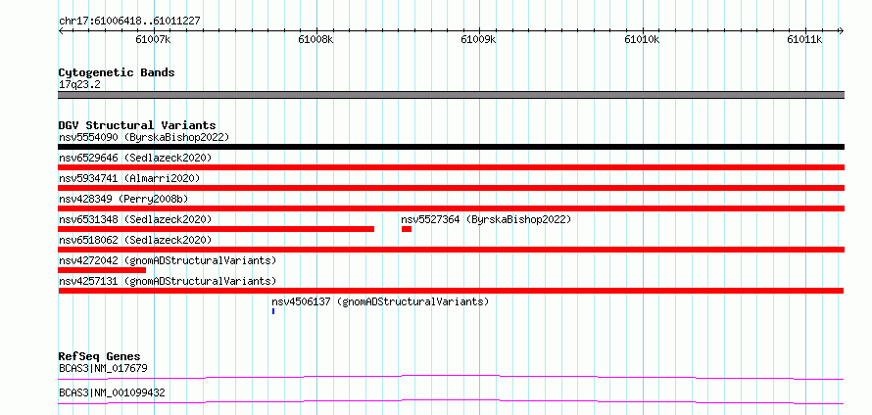Click the red nsv6531348 variant bar
This screenshot has width=872, height=415.
coord(216,229)
